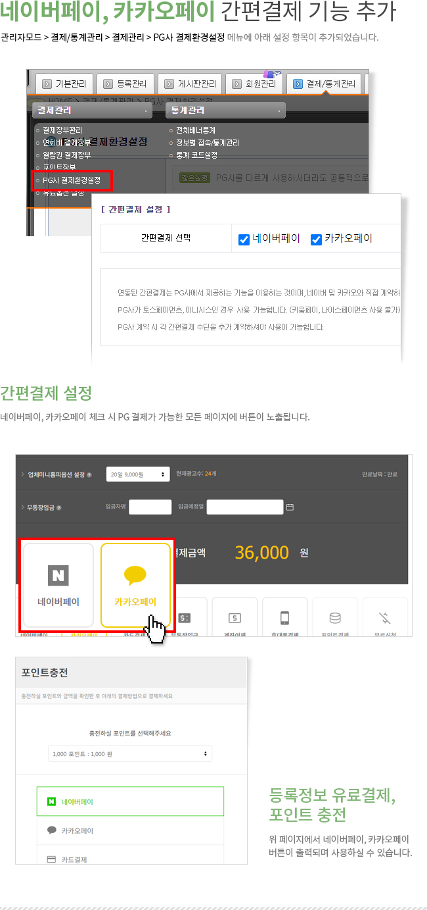Choose 카드결제 in the 포인트충전 list

click(x=130, y=857)
